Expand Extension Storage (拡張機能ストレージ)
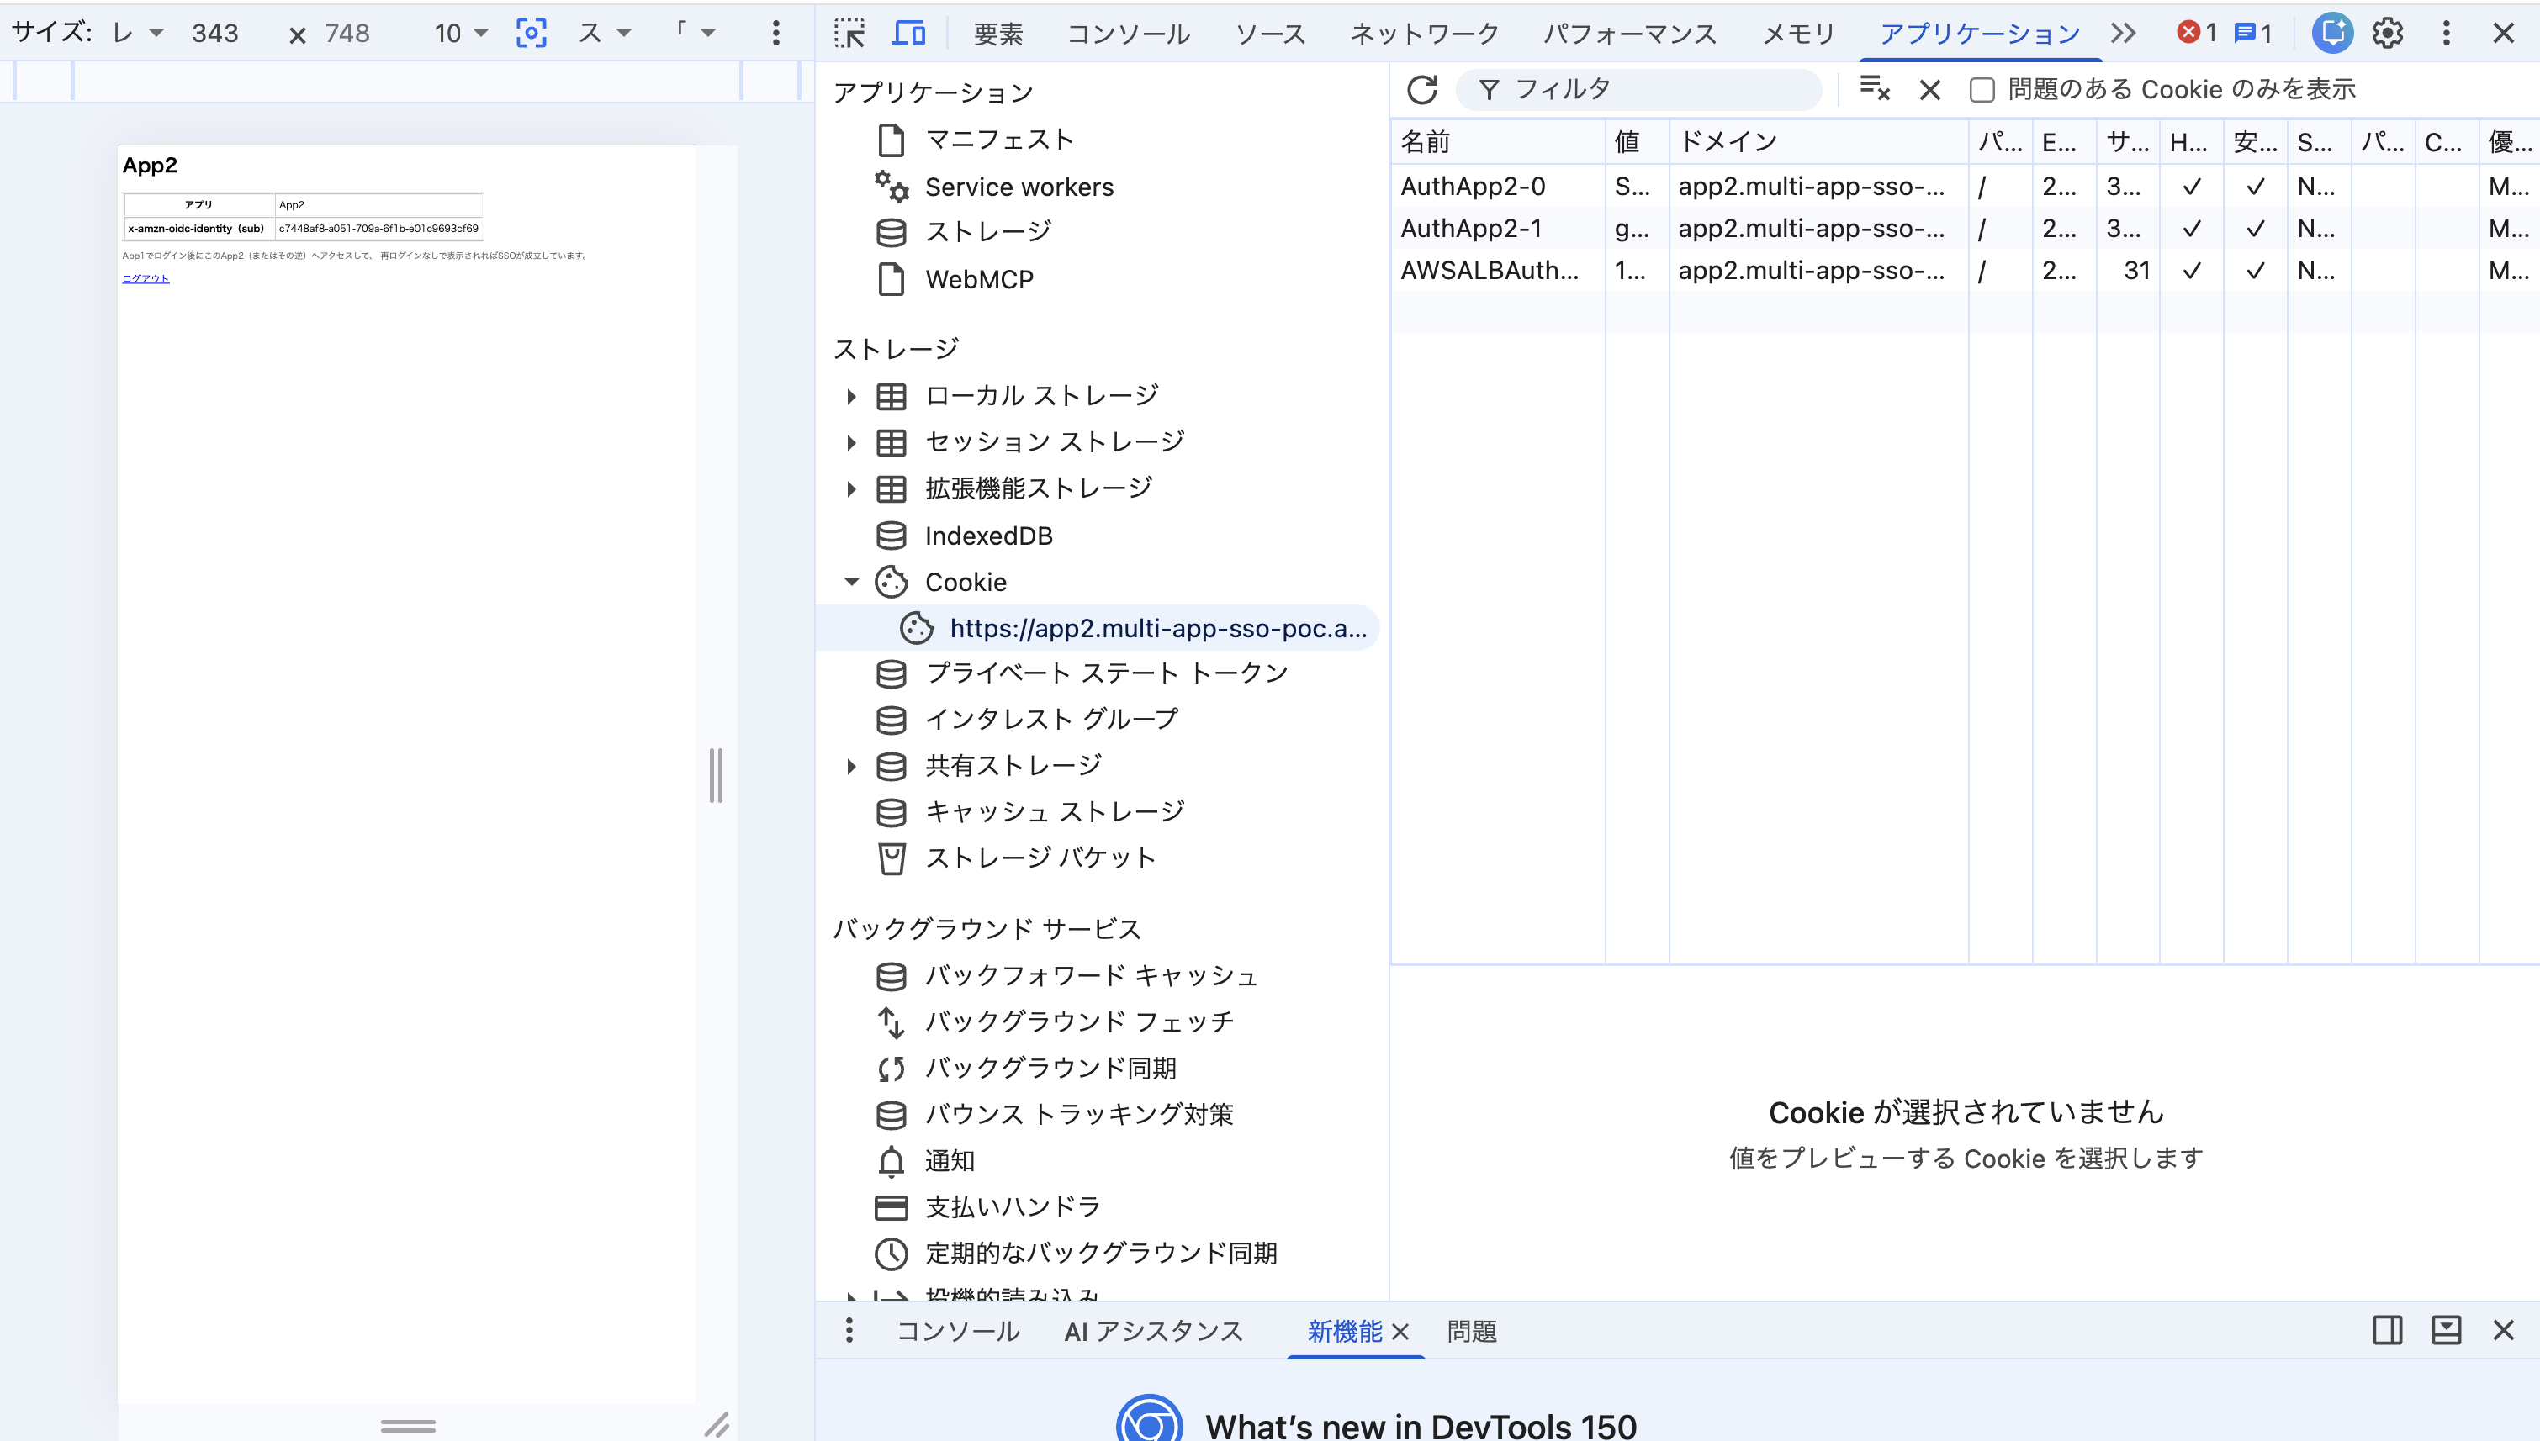The width and height of the screenshot is (2540, 1441). (x=850, y=489)
